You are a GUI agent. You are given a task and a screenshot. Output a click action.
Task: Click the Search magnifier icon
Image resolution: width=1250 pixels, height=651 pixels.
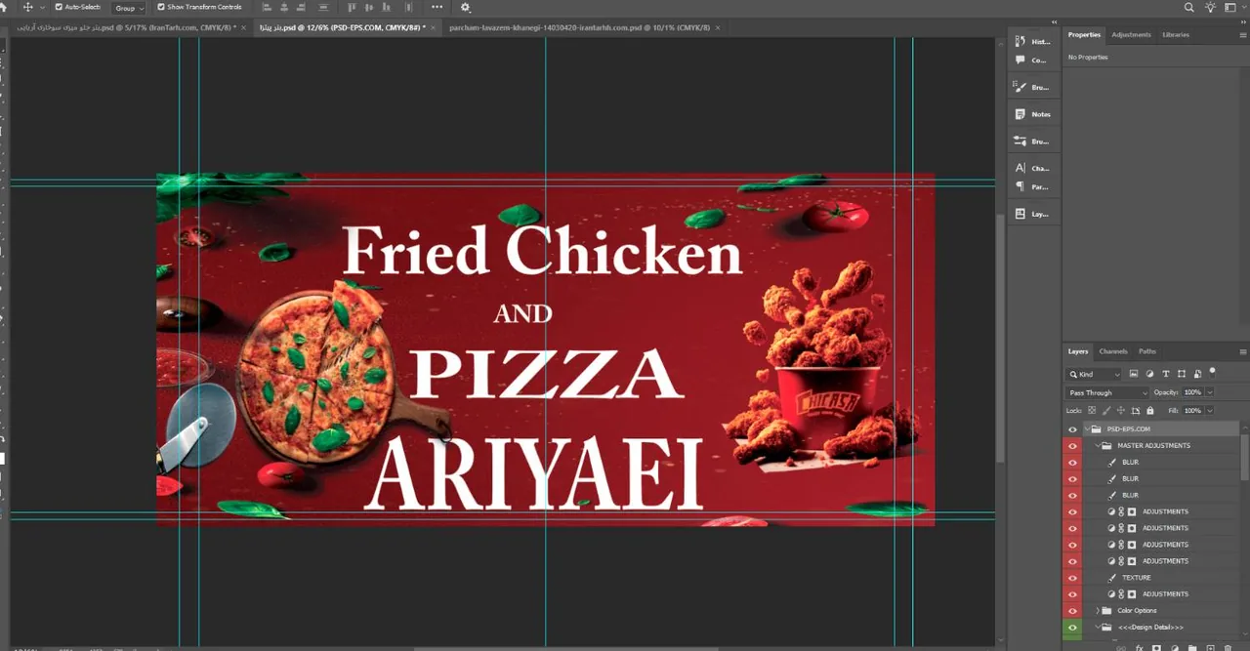(1188, 7)
